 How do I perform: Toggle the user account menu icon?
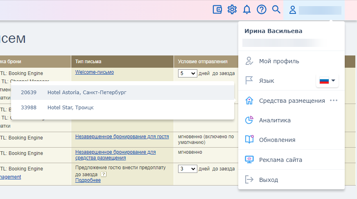pos(293,10)
